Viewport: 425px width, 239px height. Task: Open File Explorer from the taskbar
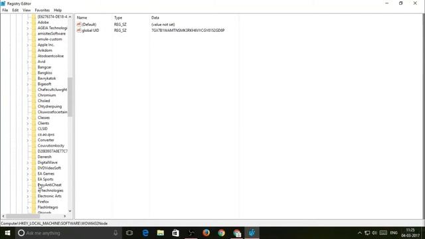(161, 233)
